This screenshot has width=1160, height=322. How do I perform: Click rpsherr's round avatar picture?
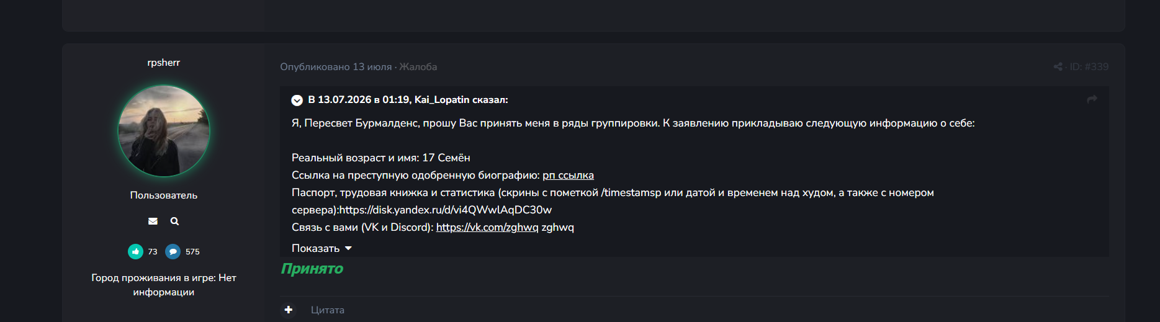pos(164,131)
